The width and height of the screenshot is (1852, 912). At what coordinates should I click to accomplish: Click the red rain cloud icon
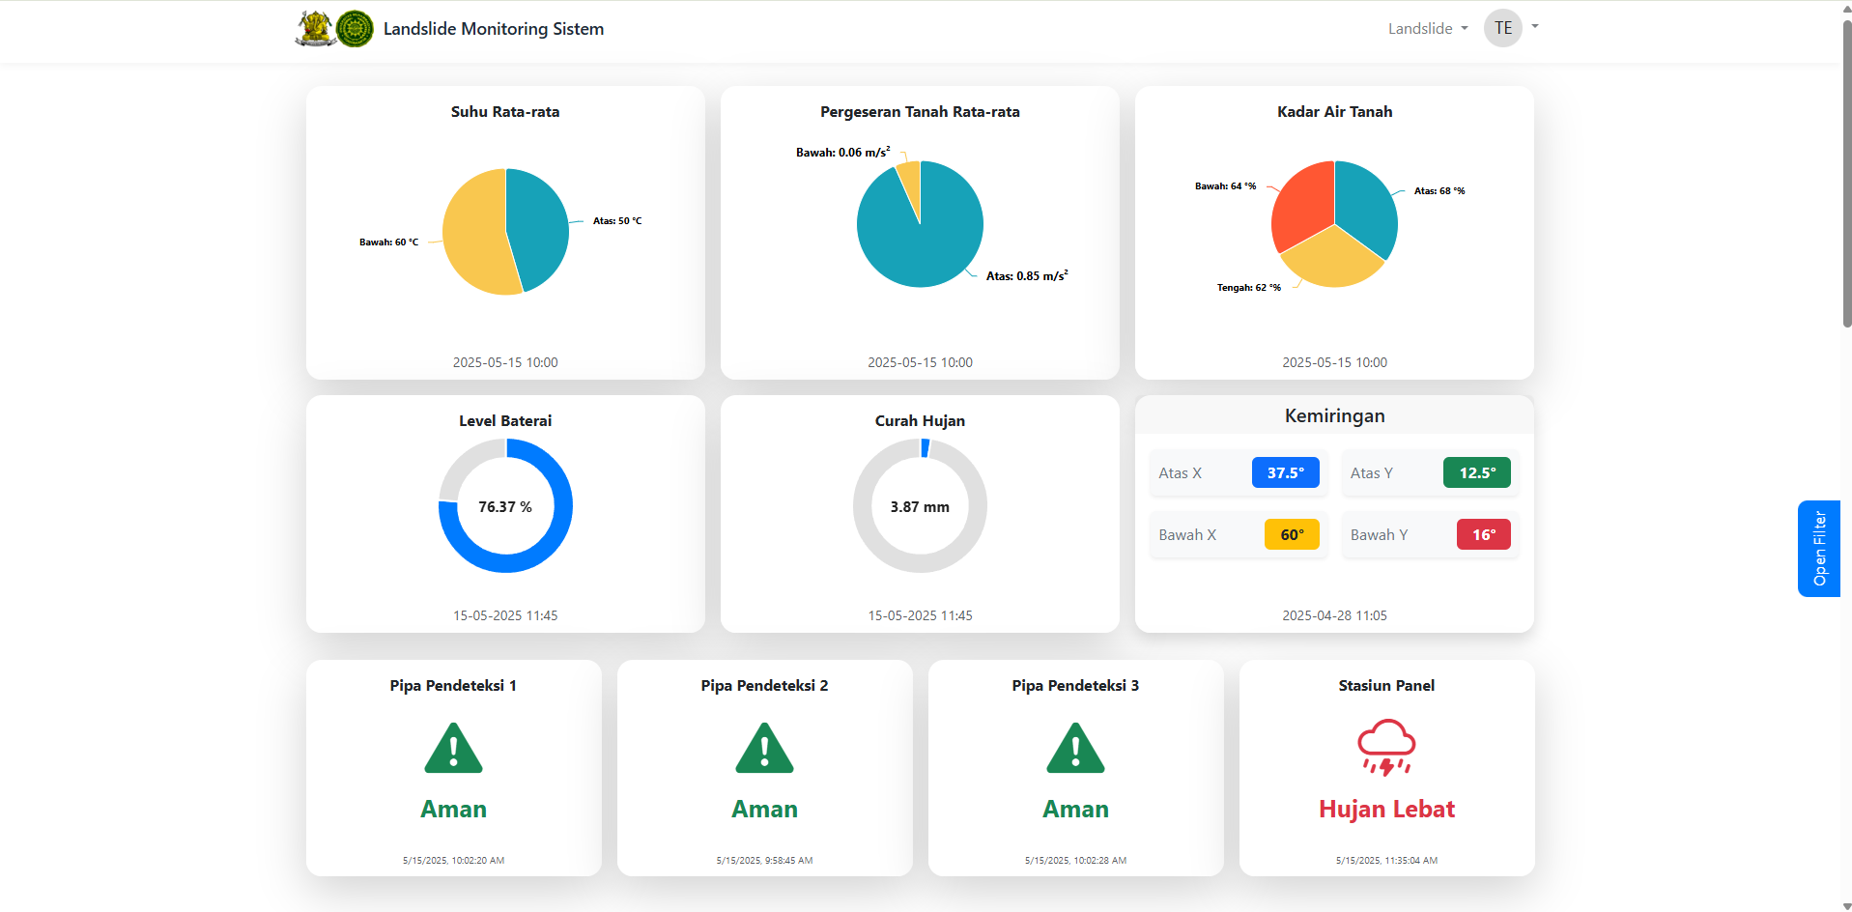(1386, 747)
